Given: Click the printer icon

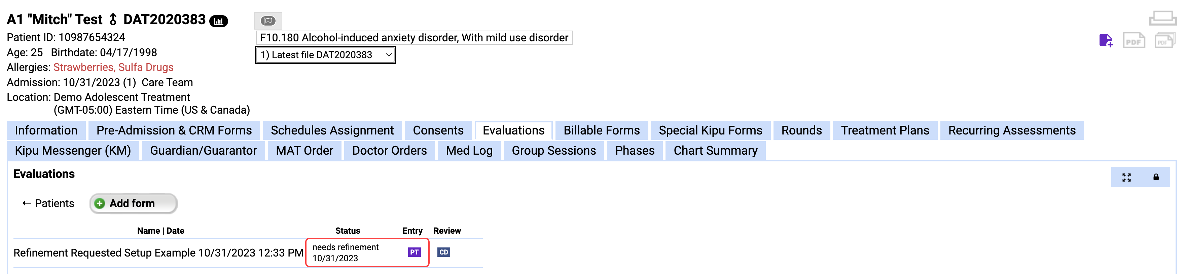Looking at the screenshot, I should 1162,18.
